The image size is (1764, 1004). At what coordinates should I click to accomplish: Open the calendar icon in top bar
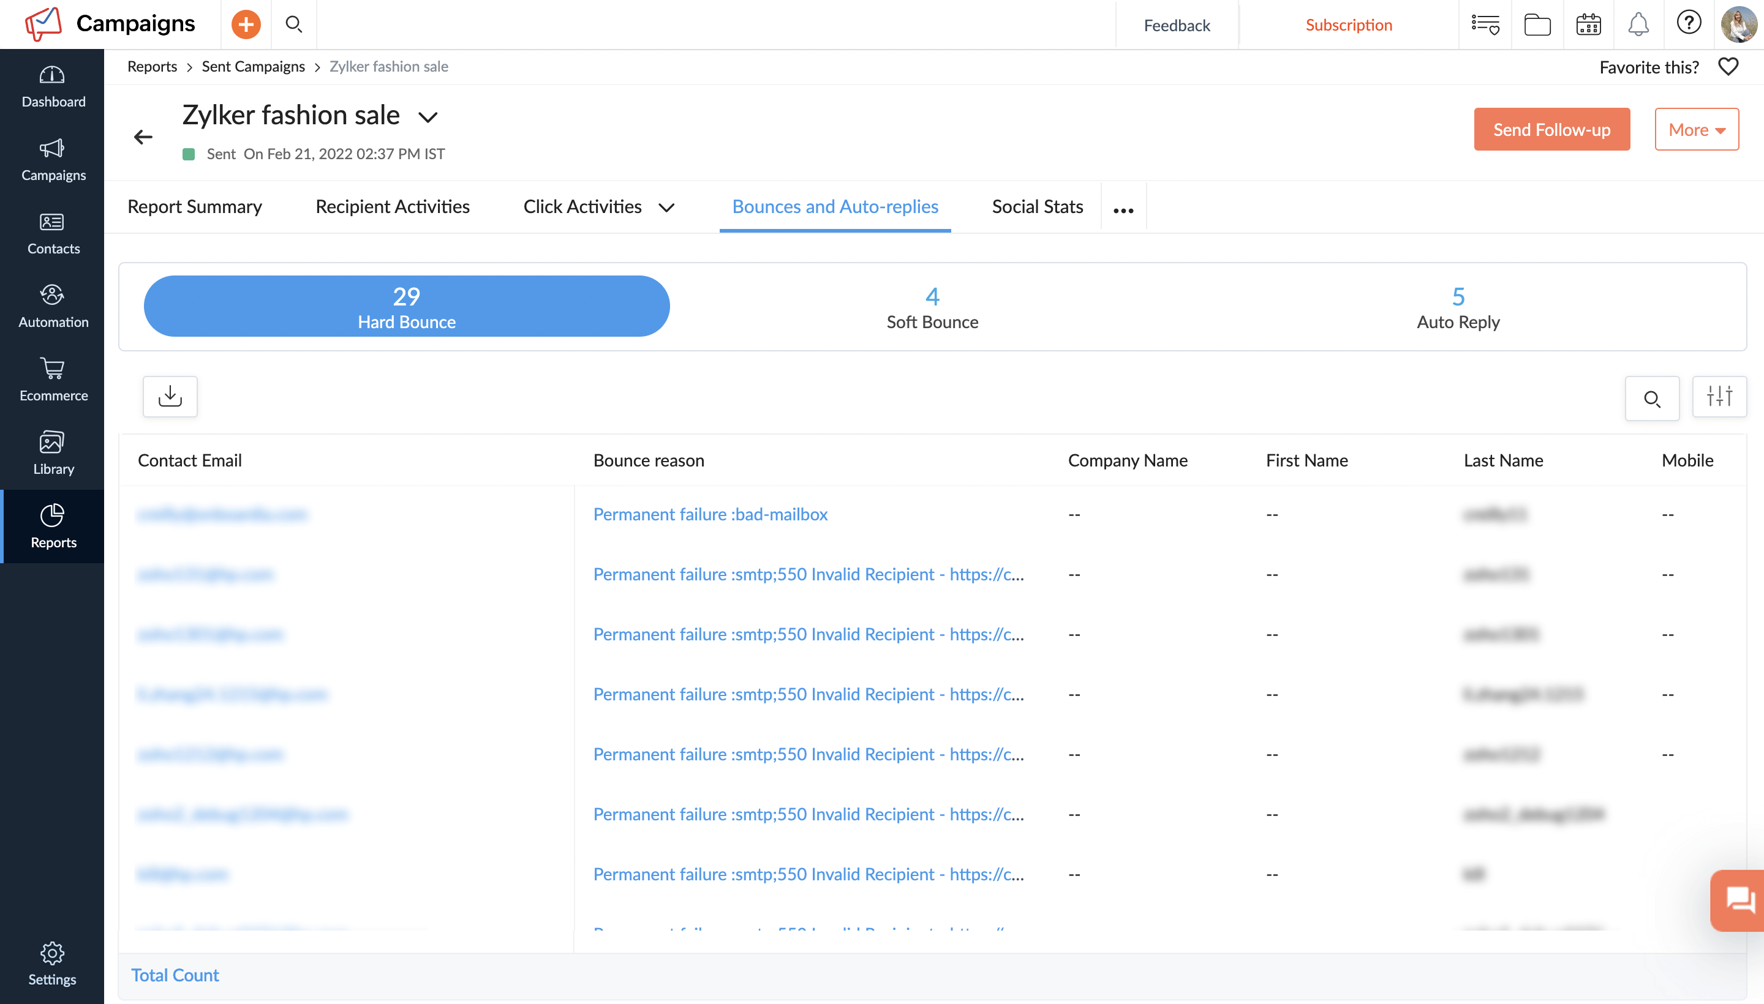coord(1588,24)
